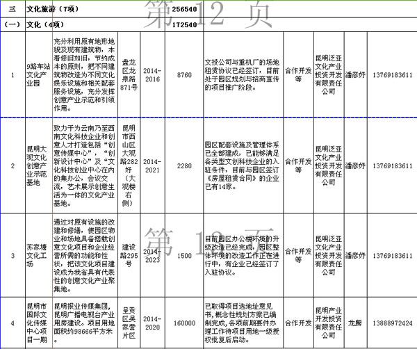Screen dimensions: 417x349
Task: Select the cell with amount 2280
Action: coord(184,166)
